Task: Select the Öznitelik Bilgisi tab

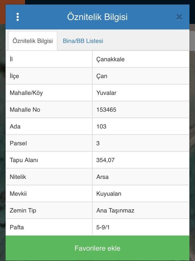Action: (x=33, y=41)
